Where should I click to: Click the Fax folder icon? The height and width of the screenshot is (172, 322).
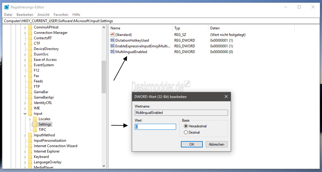coord(30,76)
